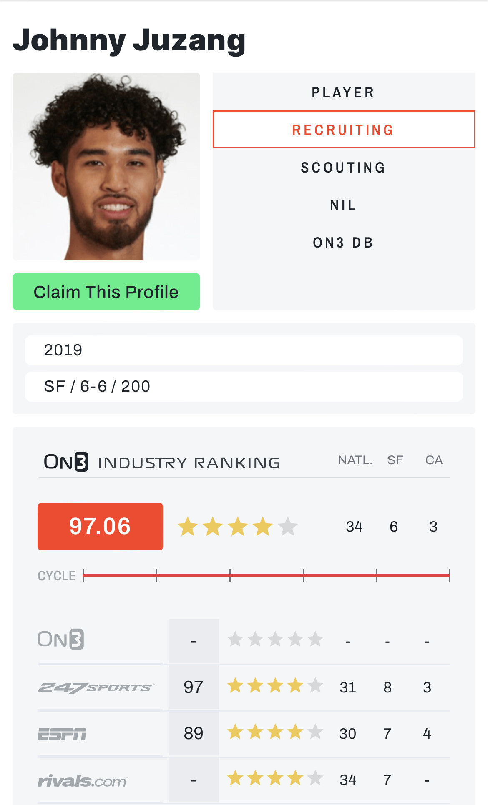Click the last marker on Cycle timeline
The image size is (488, 805).
pyautogui.click(x=450, y=575)
